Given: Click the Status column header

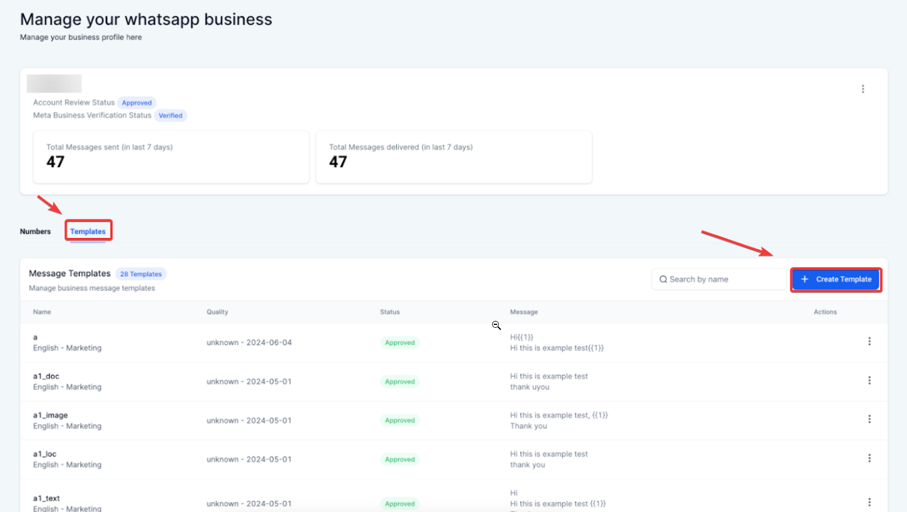Looking at the screenshot, I should [x=390, y=312].
